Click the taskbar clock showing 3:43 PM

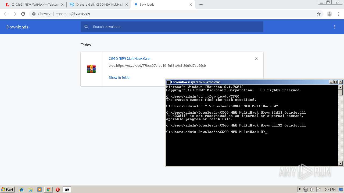(330, 190)
